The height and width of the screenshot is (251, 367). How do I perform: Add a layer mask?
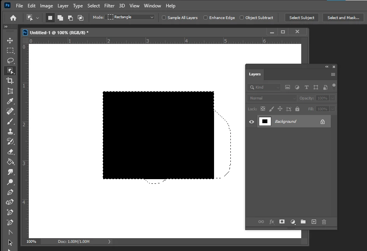282,221
